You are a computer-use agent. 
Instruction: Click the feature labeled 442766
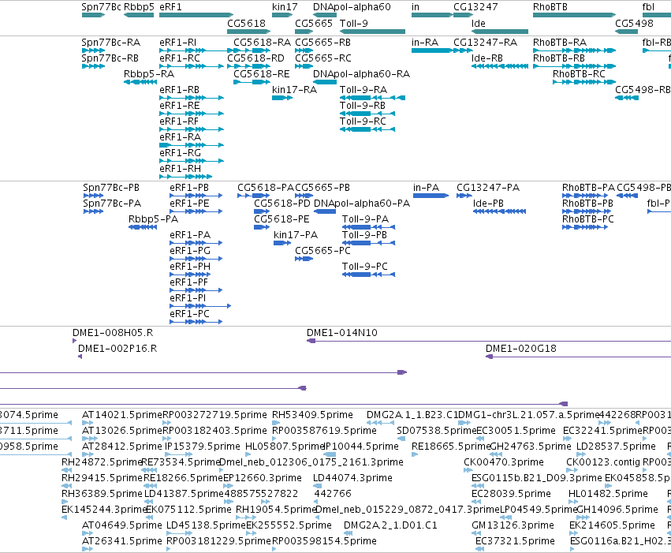tap(333, 494)
